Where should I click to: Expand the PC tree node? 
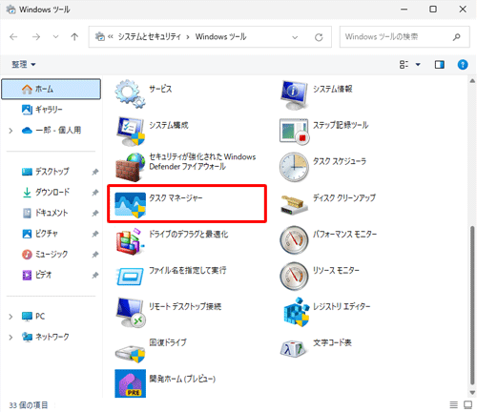click(10, 317)
